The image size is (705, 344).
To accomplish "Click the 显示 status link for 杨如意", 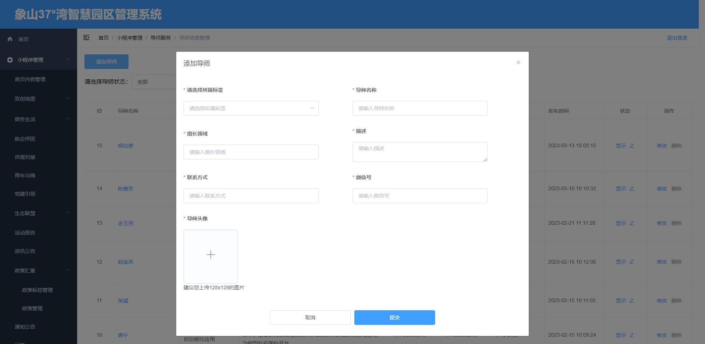I will [x=621, y=146].
